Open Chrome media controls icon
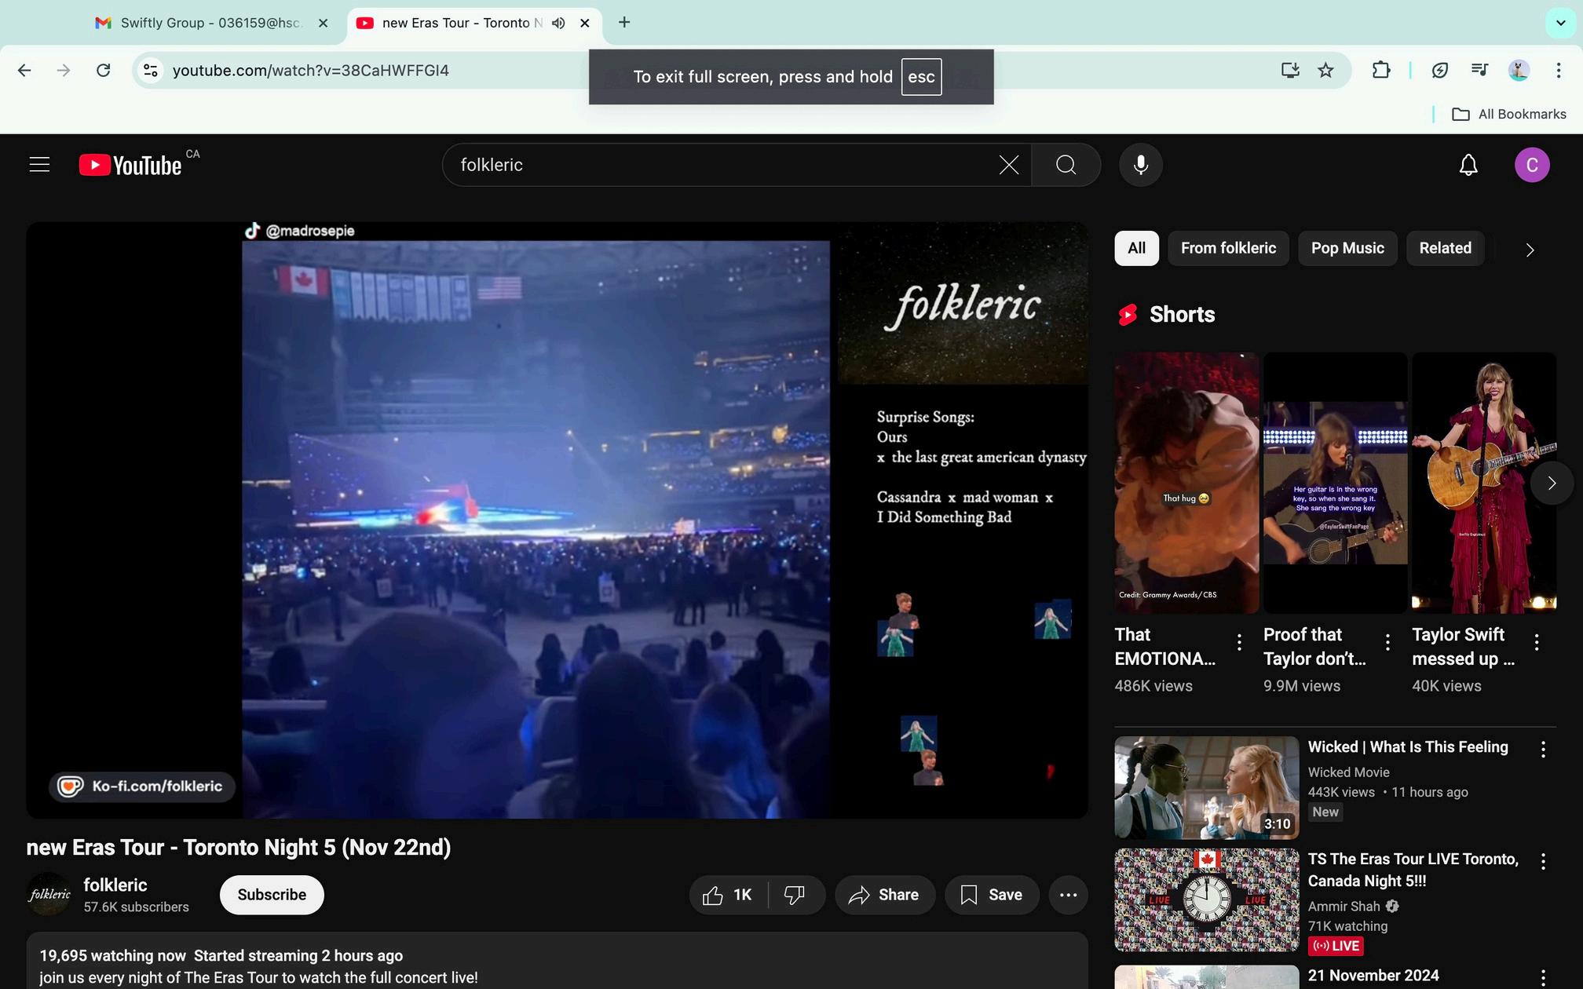 coord(1479,71)
